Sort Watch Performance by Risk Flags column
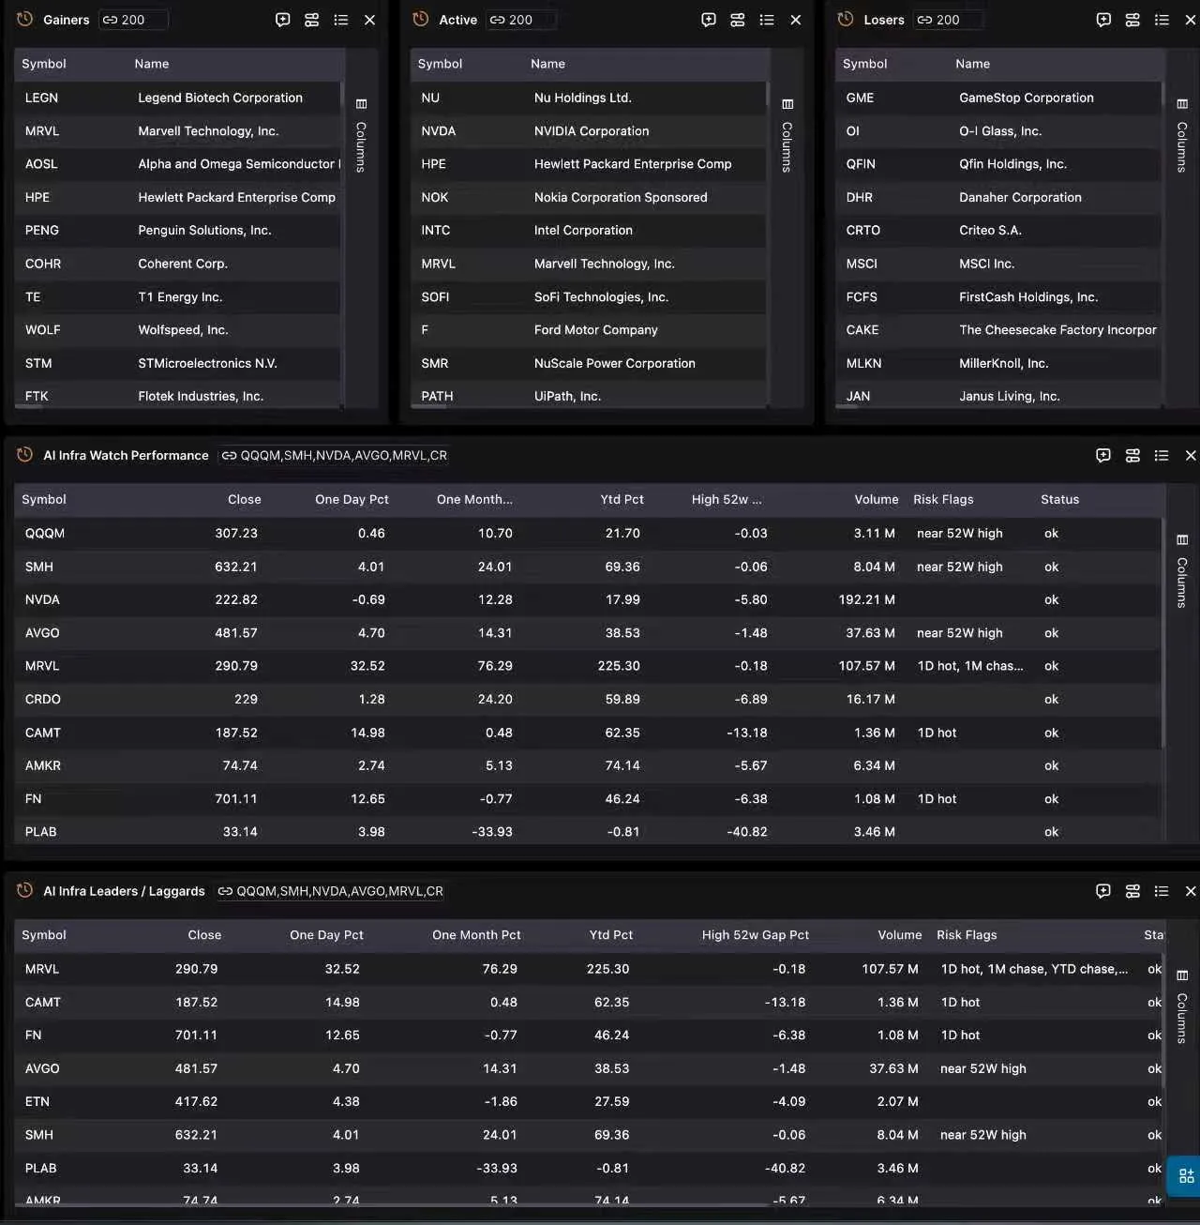1200x1225 pixels. [x=943, y=499]
